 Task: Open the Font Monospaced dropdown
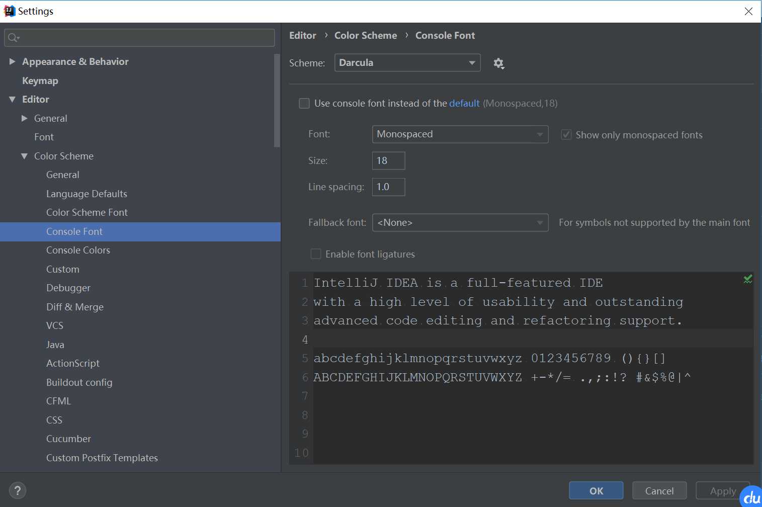[460, 134]
